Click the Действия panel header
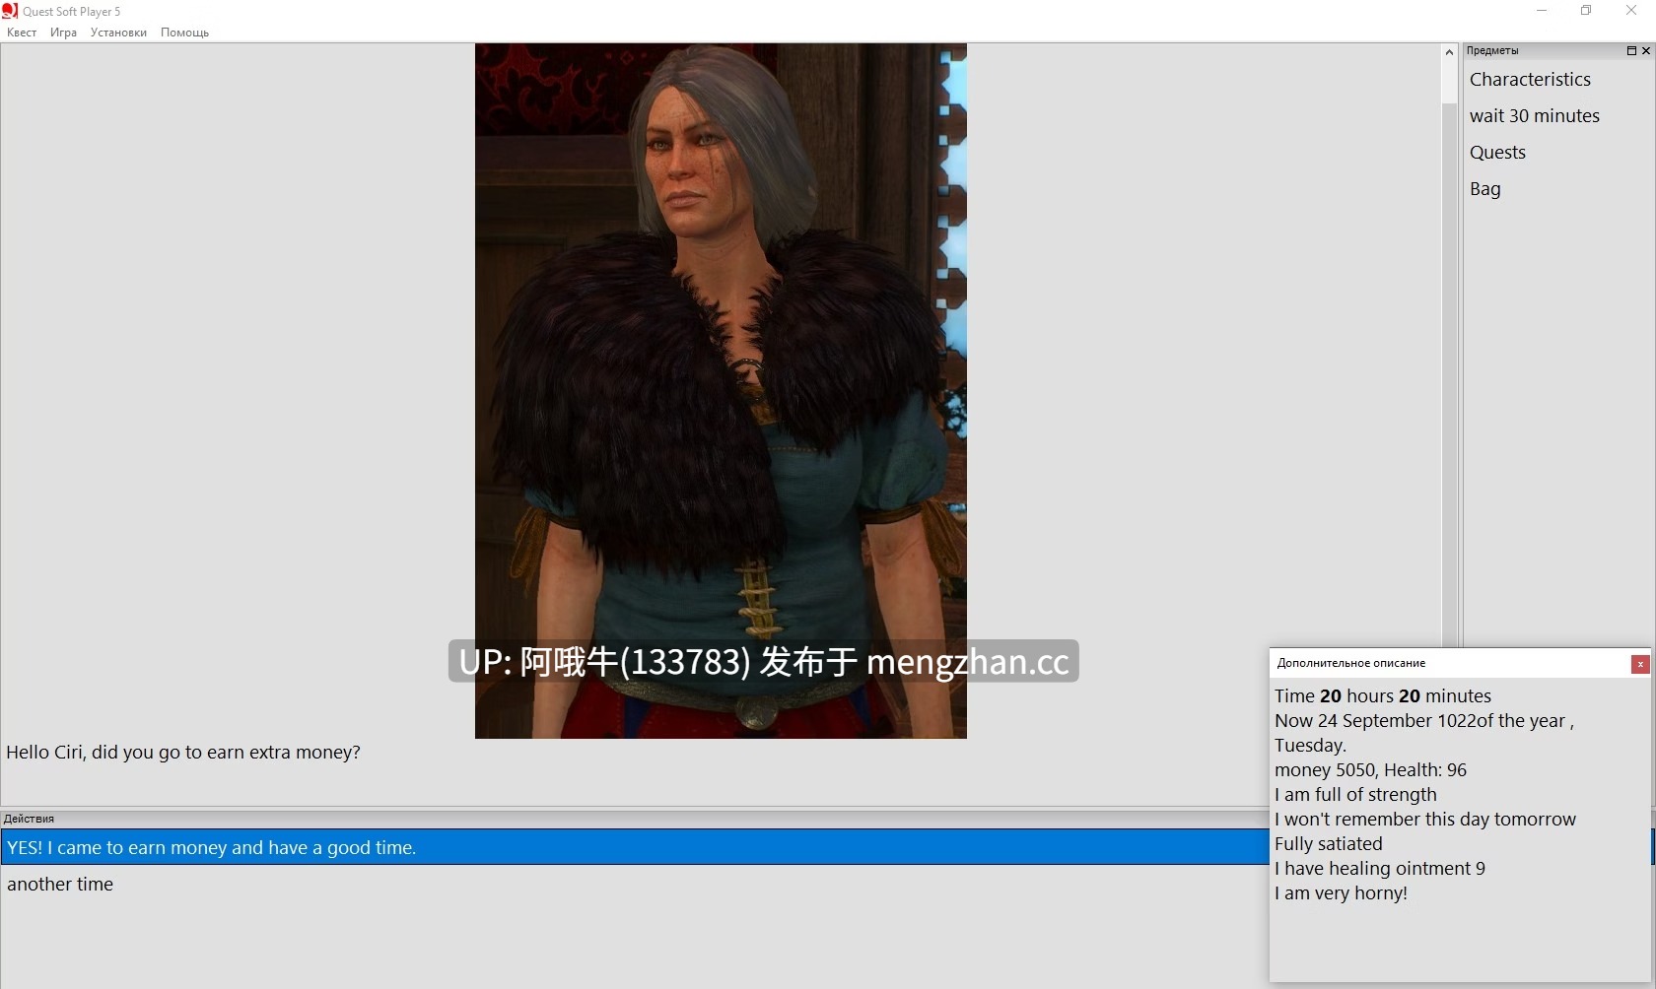The height and width of the screenshot is (989, 1656). pyautogui.click(x=635, y=819)
